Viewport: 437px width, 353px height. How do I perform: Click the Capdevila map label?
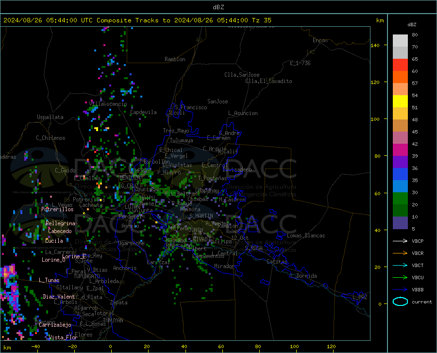143,112
